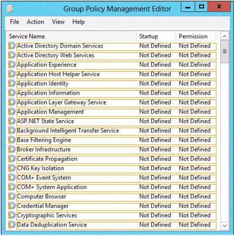The width and height of the screenshot is (234, 236).
Task: Click the icon beside CNG Key Isolation
Action: [12, 168]
